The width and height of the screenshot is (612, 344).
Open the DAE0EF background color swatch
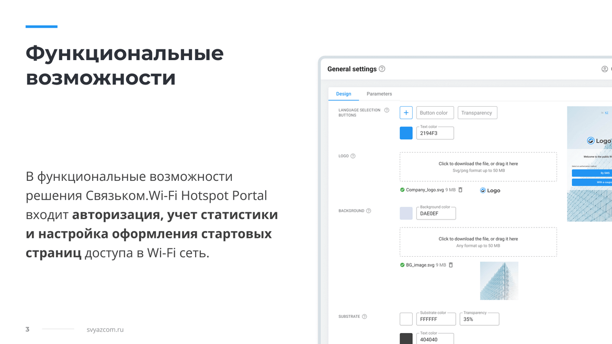pyautogui.click(x=406, y=213)
